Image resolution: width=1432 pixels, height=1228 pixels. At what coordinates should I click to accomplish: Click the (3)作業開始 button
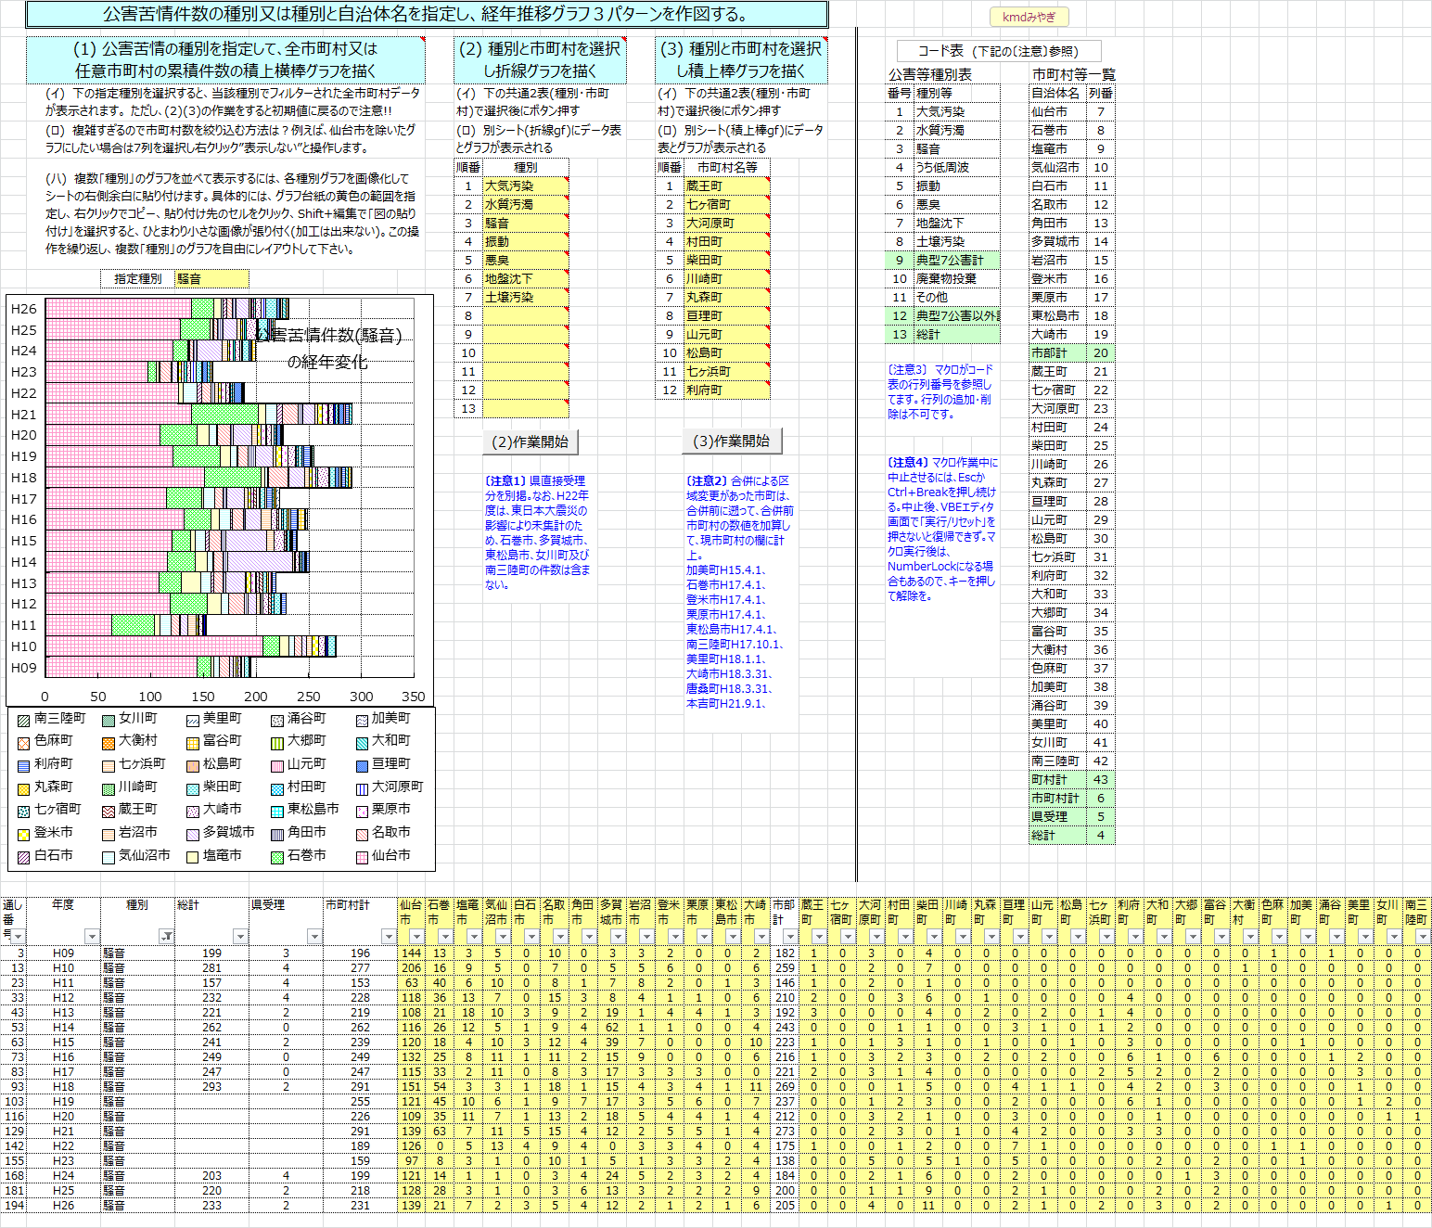[x=732, y=441]
